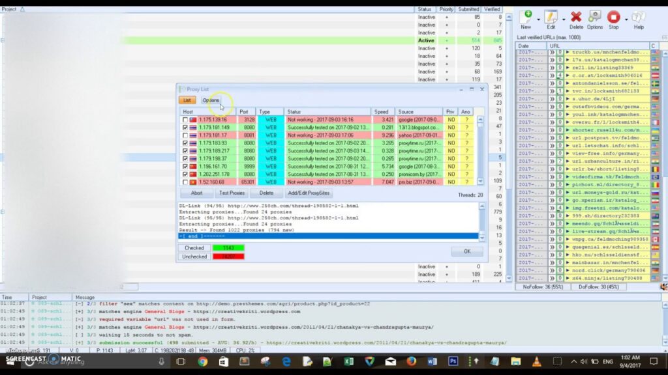Sort proxies by the Type column
The image size is (668, 375).
tap(271, 112)
